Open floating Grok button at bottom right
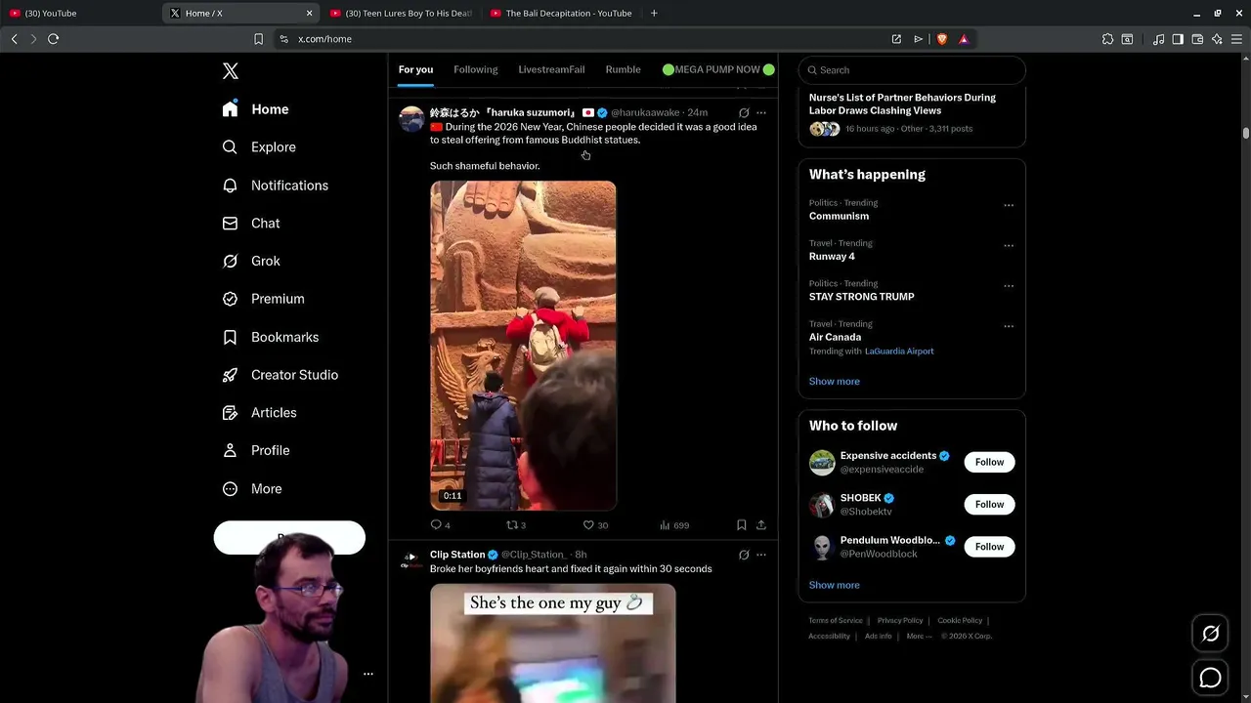 pyautogui.click(x=1210, y=635)
